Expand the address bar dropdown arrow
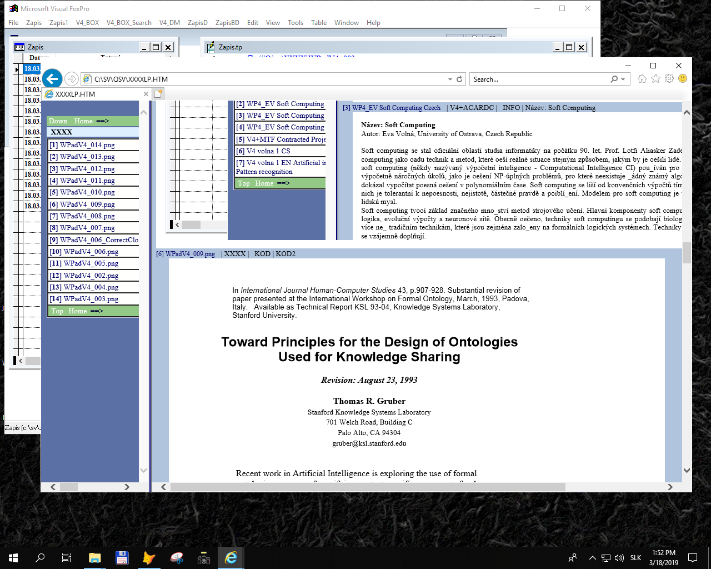Image resolution: width=711 pixels, height=569 pixels. pyautogui.click(x=450, y=79)
